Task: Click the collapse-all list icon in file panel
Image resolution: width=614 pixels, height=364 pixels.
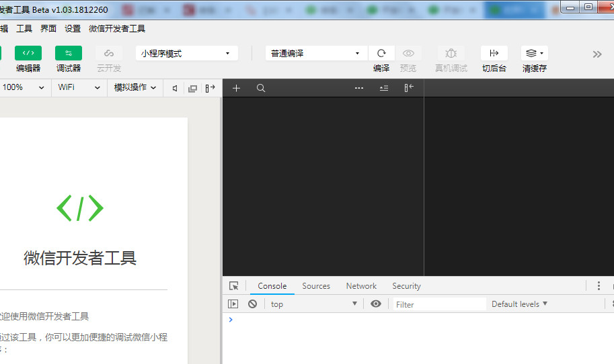Action: point(384,89)
